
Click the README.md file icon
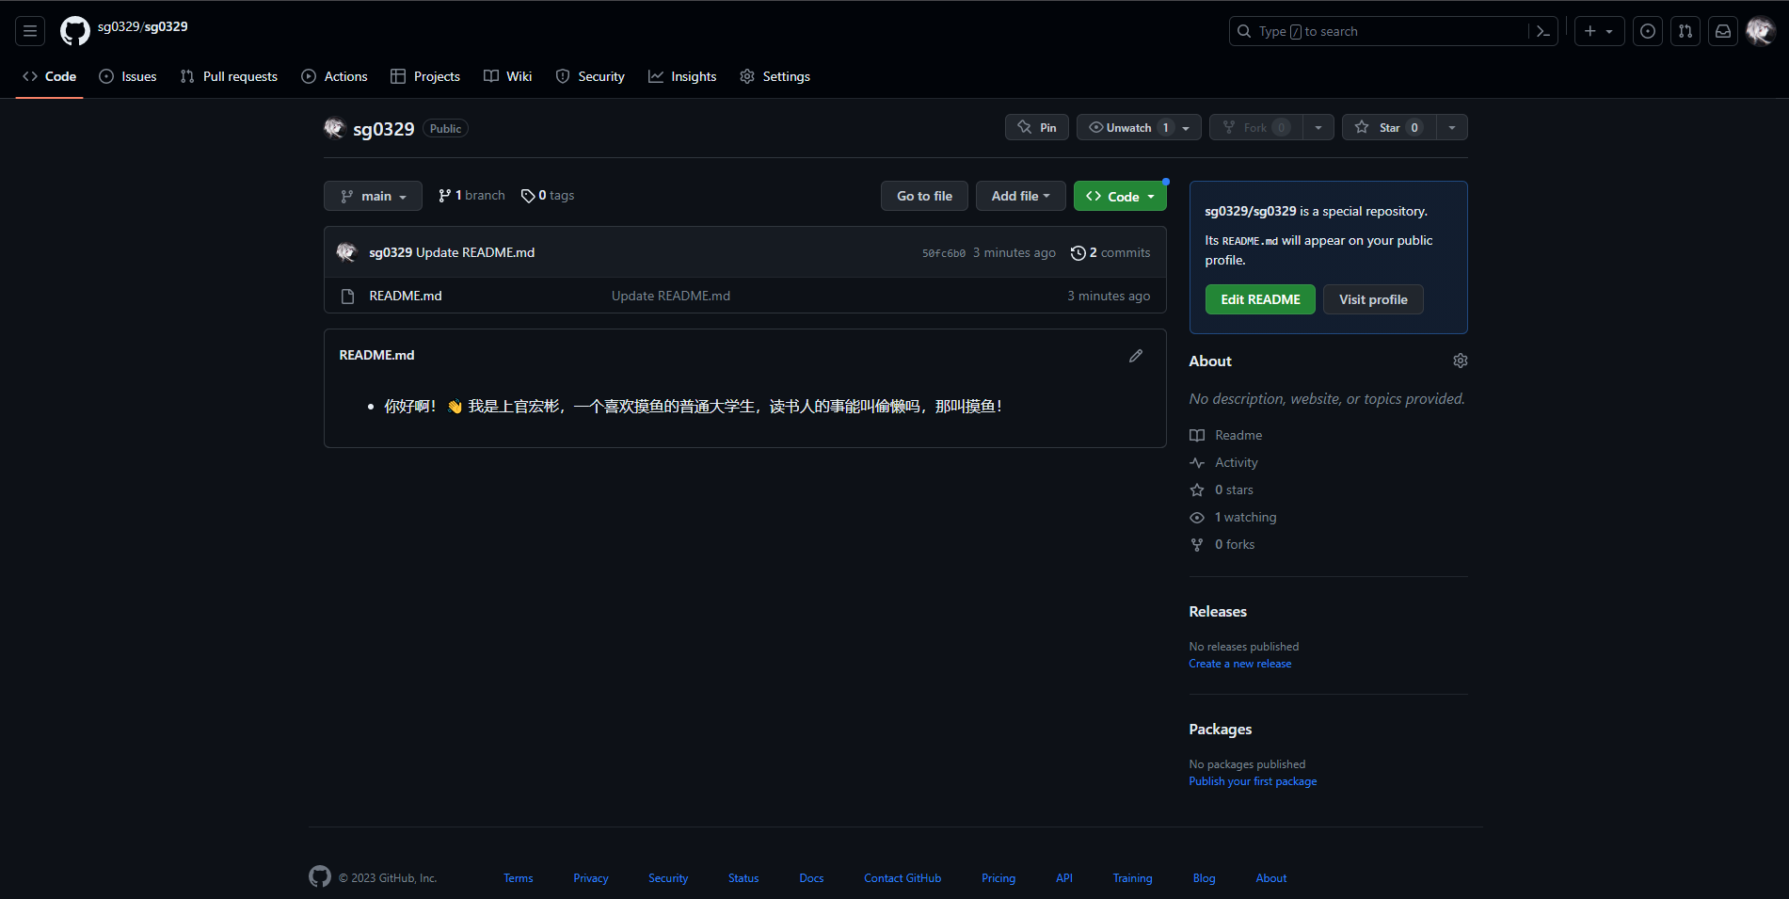pos(347,297)
